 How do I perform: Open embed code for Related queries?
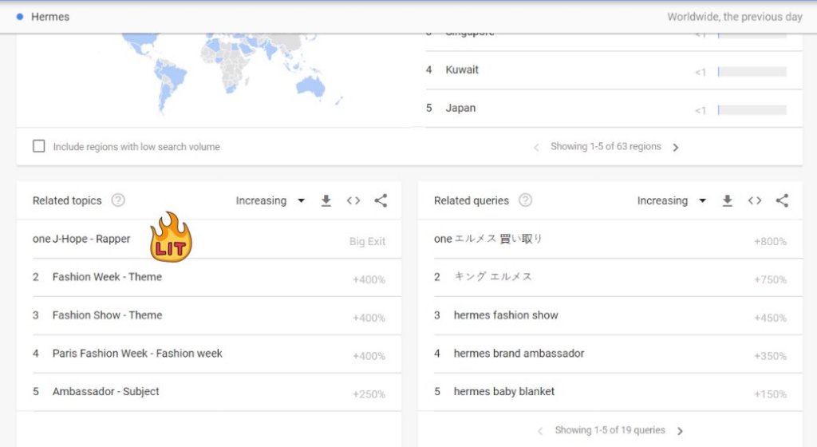point(755,201)
